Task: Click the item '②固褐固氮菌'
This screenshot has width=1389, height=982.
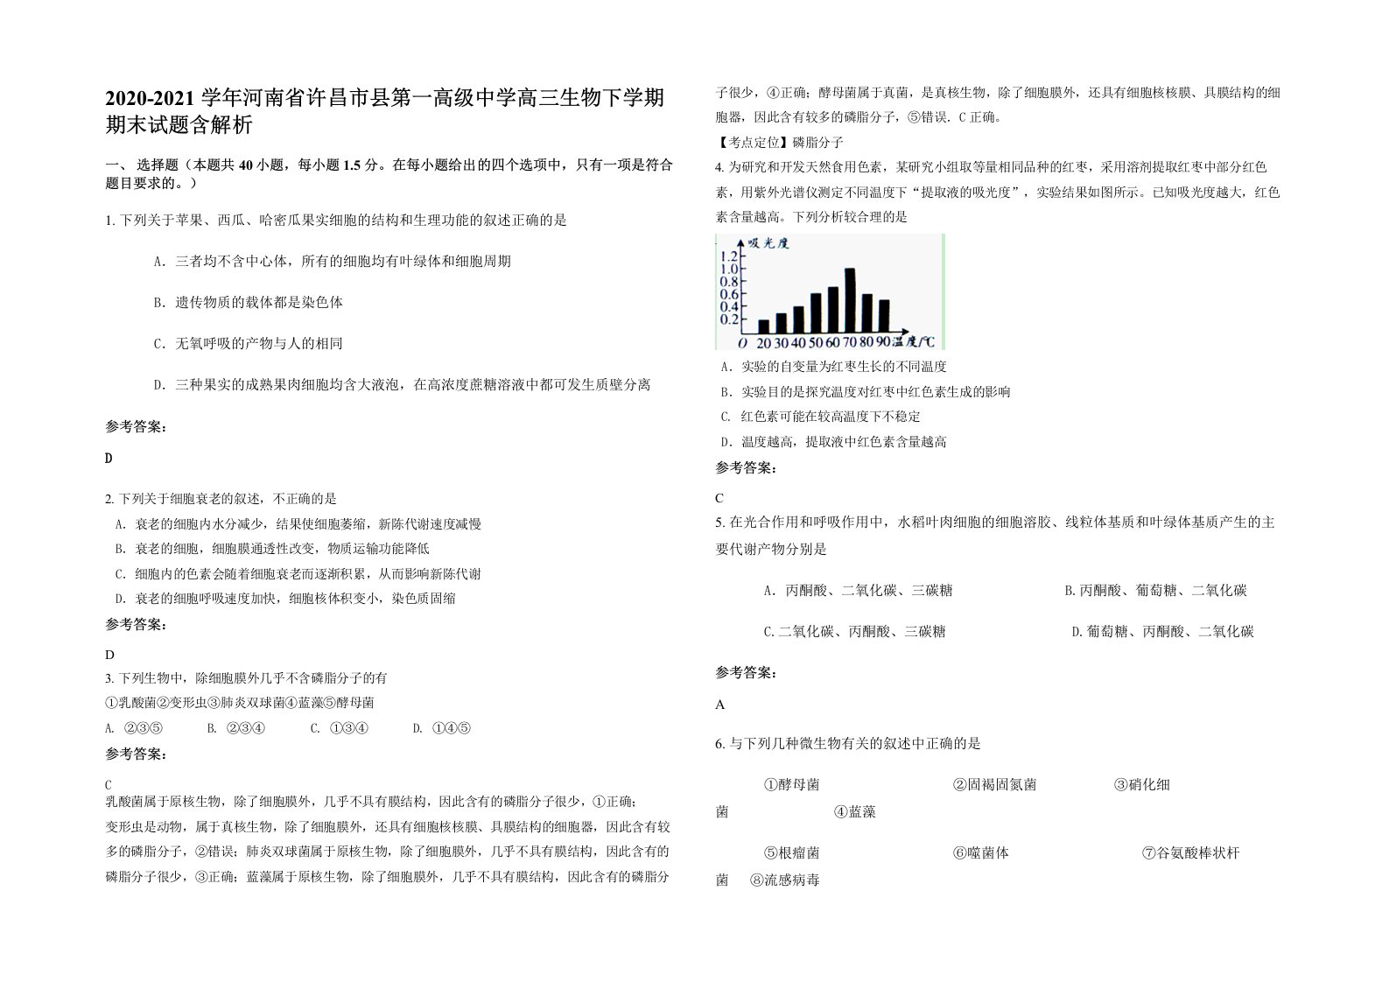Action: [x=994, y=785]
